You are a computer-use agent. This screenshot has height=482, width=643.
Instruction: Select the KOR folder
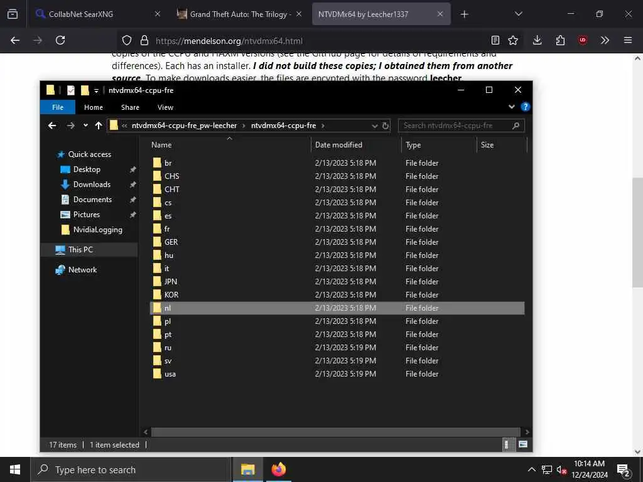337,295
